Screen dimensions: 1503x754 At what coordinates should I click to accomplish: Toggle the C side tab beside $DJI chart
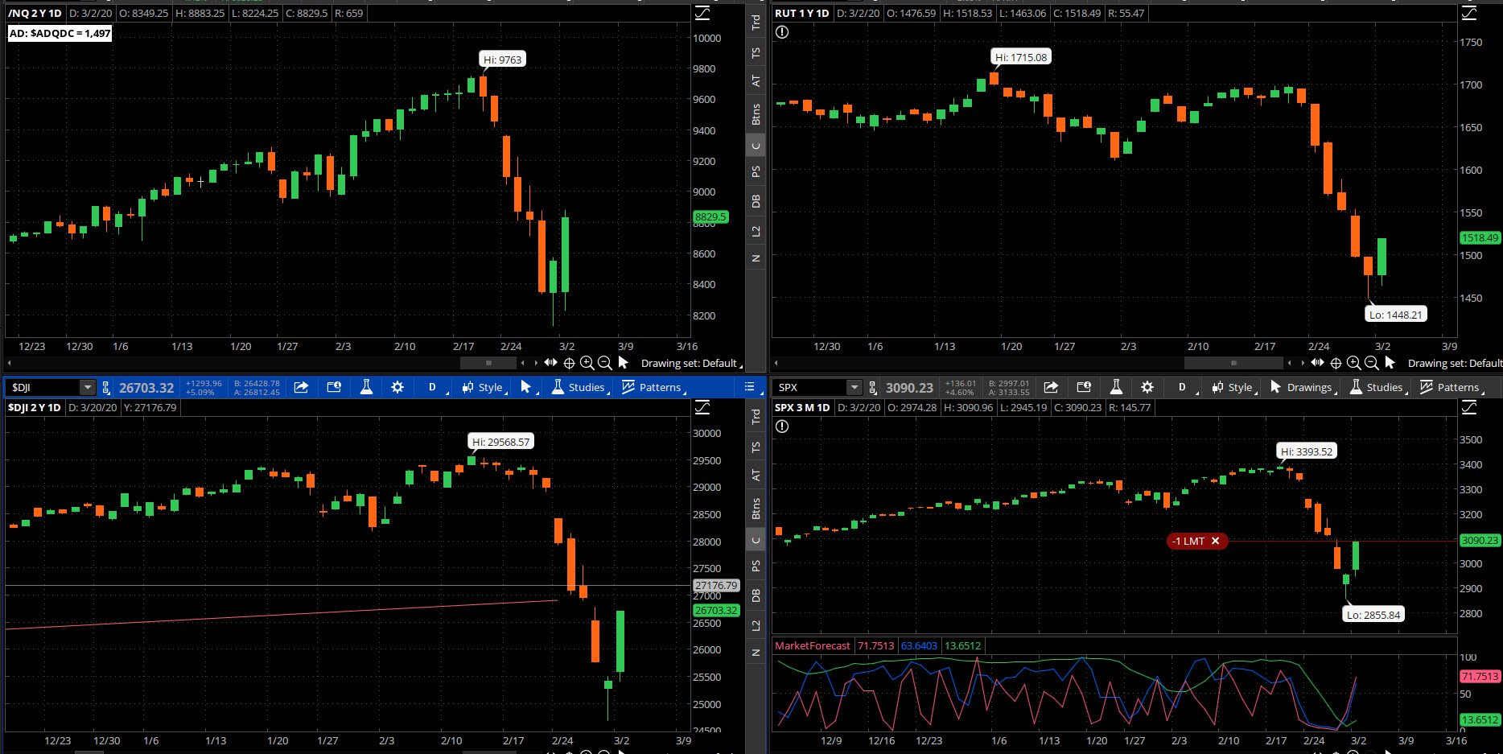click(x=756, y=540)
